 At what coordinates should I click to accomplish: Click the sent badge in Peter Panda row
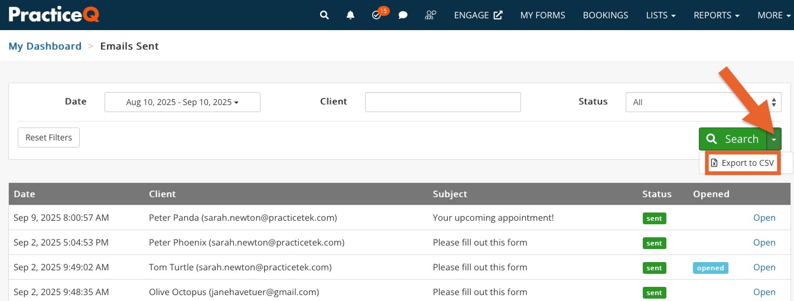pos(654,218)
